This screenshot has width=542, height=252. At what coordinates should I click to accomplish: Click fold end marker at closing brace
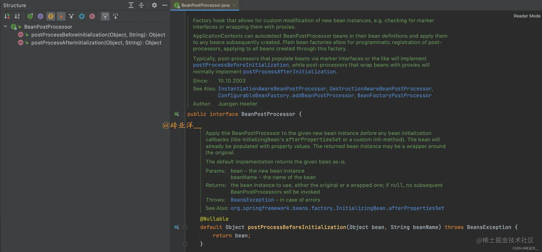(x=185, y=244)
